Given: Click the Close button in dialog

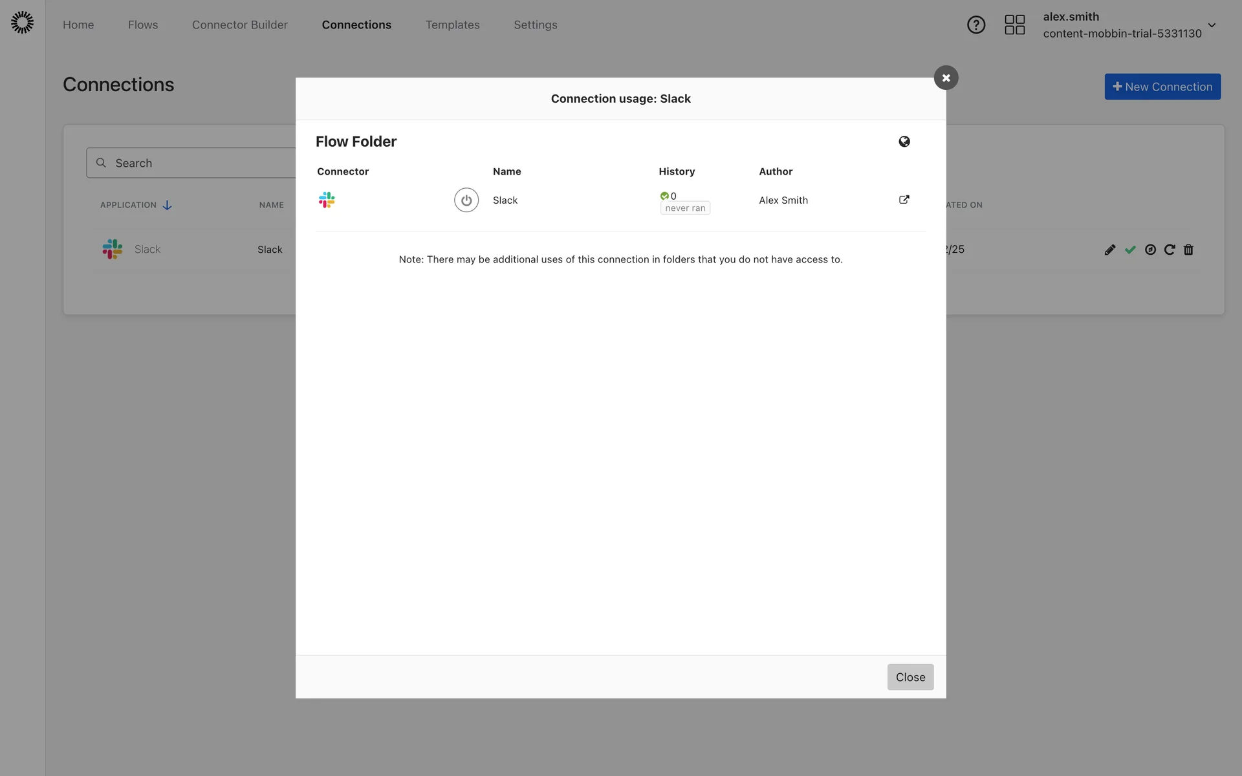Looking at the screenshot, I should point(910,677).
